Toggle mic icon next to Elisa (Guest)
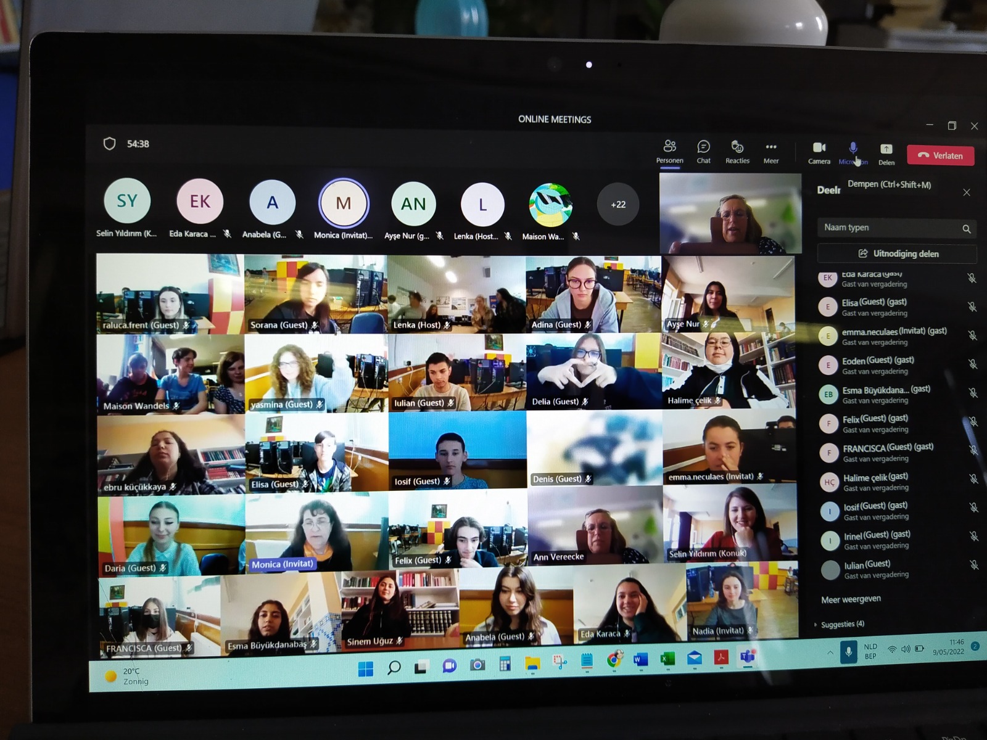 coord(972,306)
